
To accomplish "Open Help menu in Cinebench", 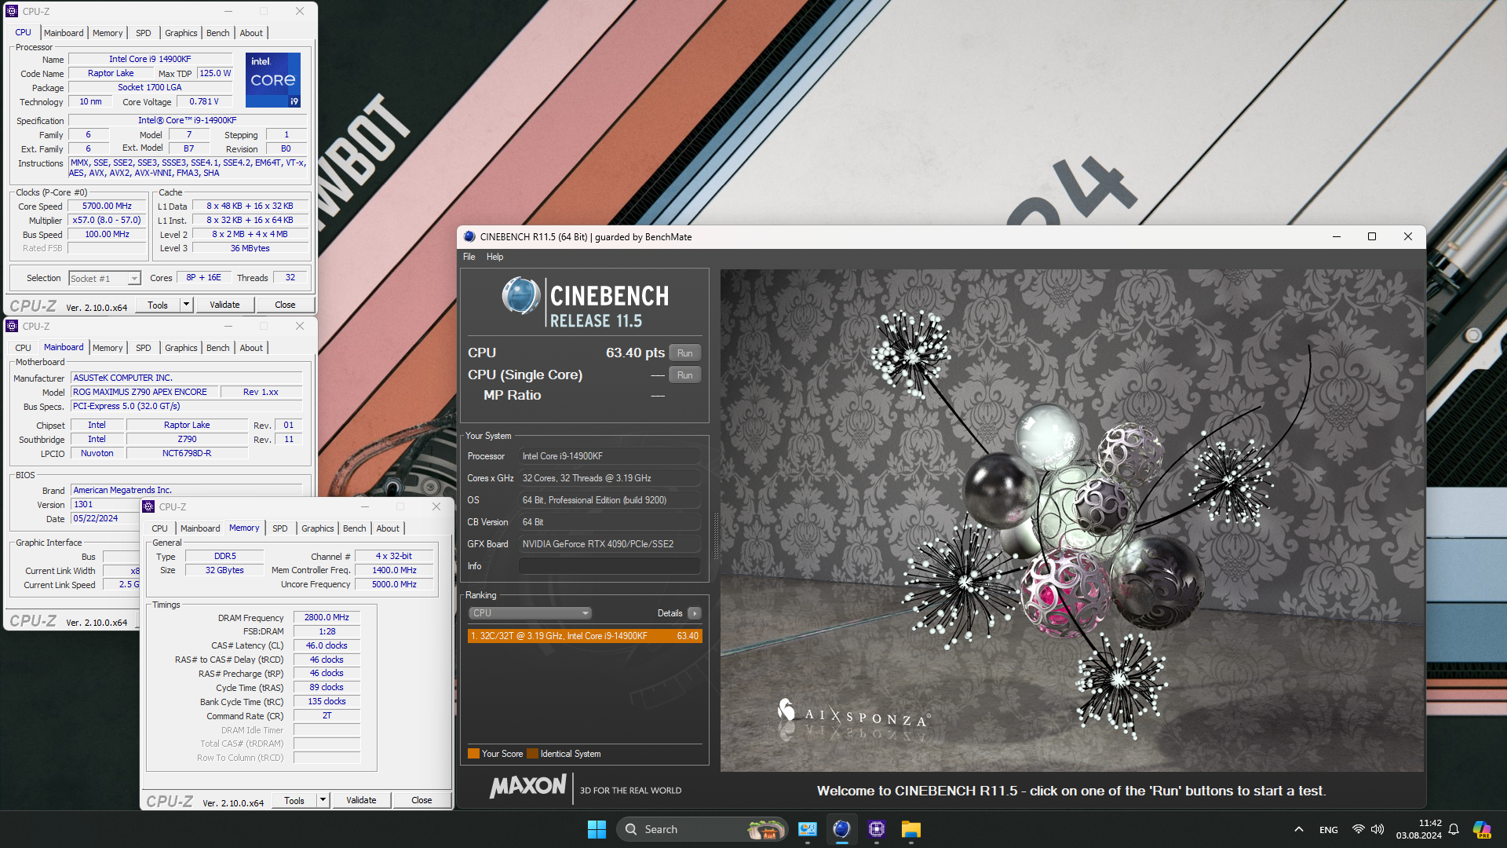I will 494,257.
